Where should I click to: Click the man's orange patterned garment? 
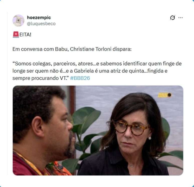click(x=58, y=169)
